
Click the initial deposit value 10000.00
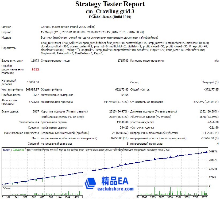tap(33, 82)
